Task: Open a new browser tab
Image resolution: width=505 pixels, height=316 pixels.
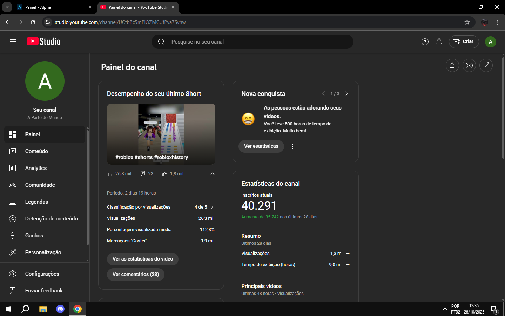Action: [186, 7]
